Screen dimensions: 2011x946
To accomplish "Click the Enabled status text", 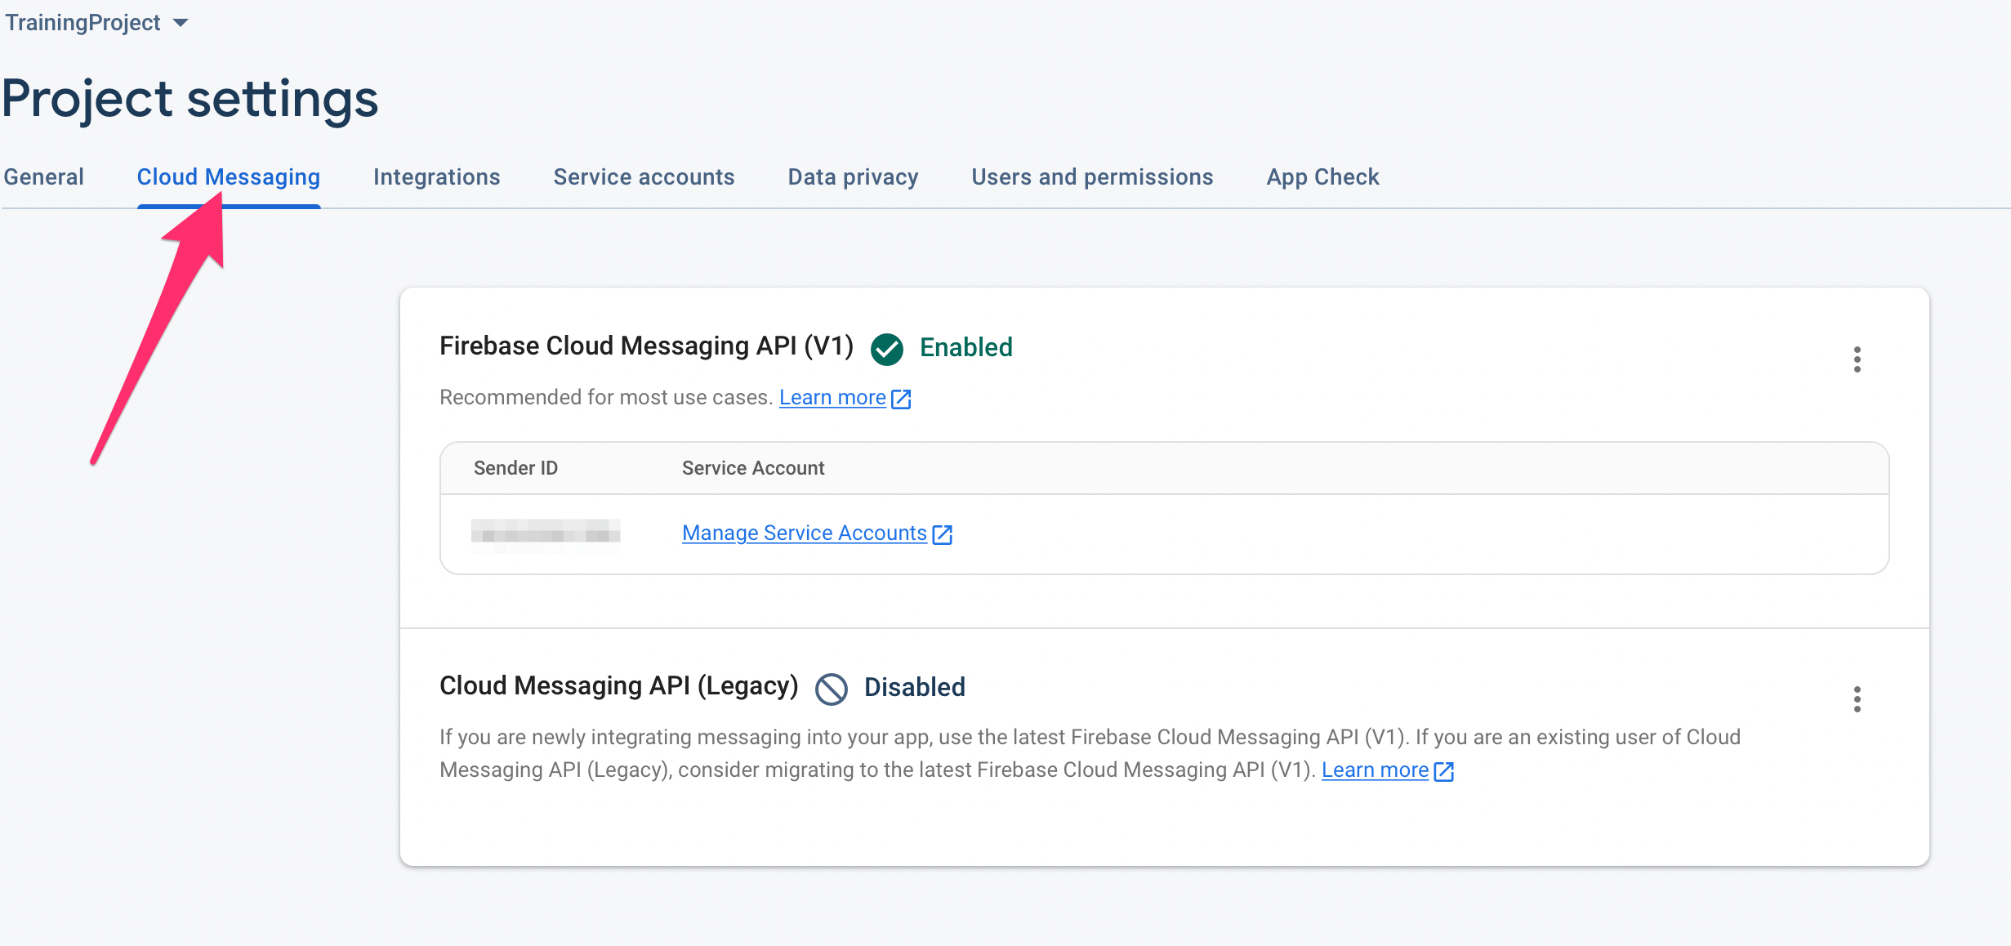I will click(966, 348).
